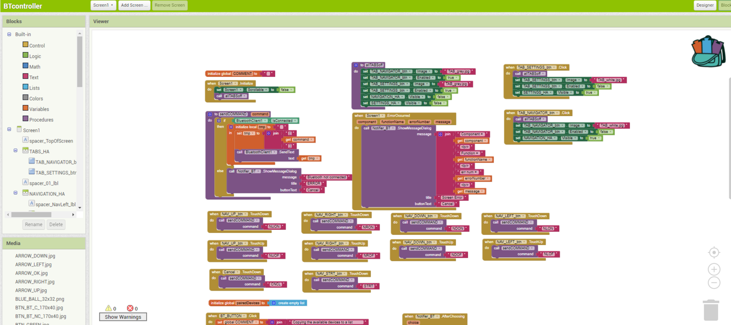Click the yellow warning triangle icon

(108, 308)
